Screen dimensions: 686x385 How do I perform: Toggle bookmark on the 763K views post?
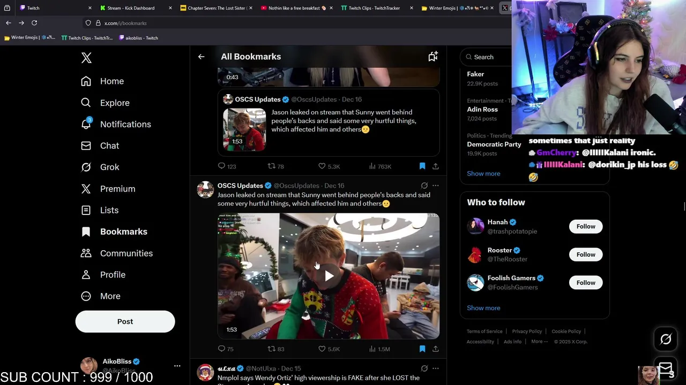pyautogui.click(x=422, y=166)
